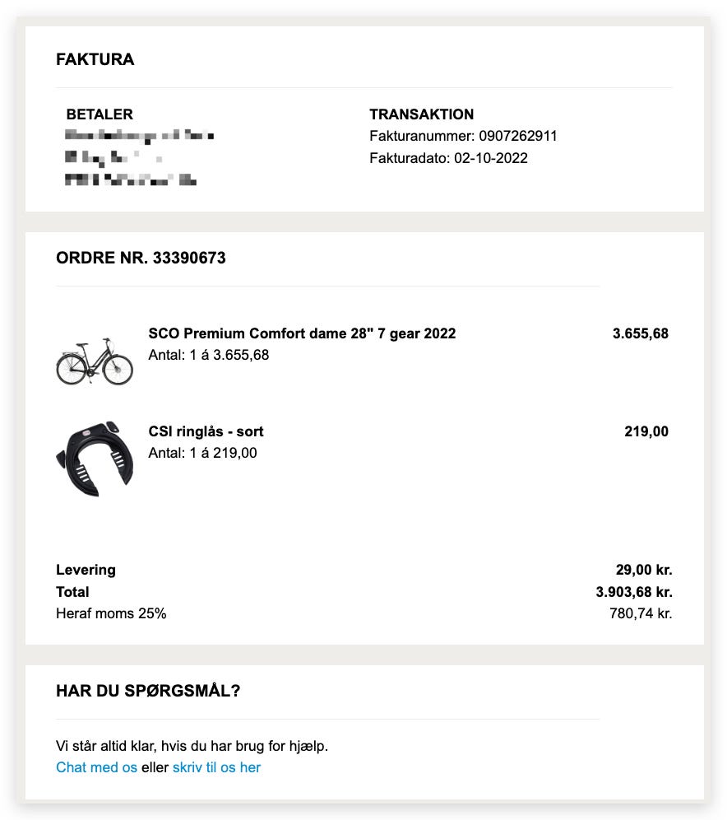The height and width of the screenshot is (820, 727).
Task: Click the 'Antal: 1 á 3.655,68' quantity line
Action: [x=208, y=355]
